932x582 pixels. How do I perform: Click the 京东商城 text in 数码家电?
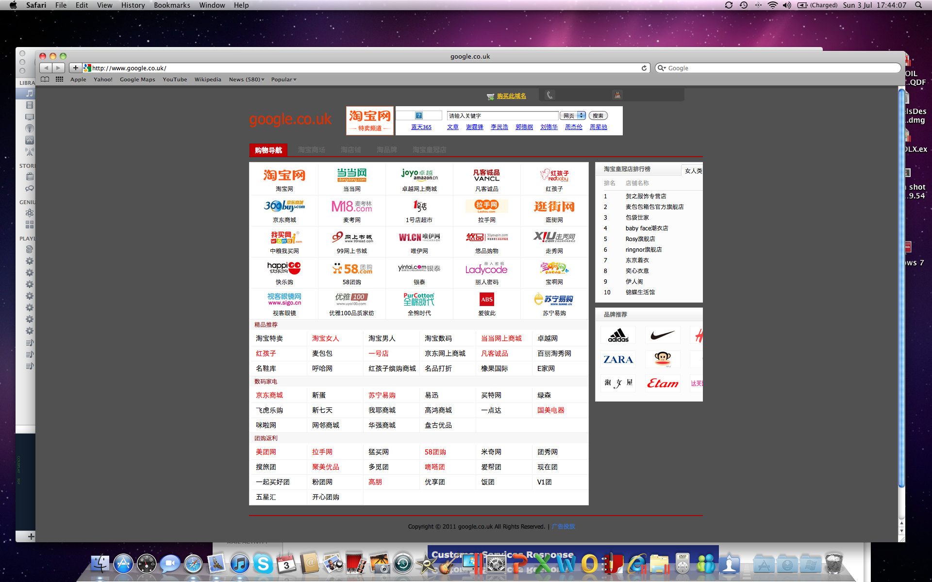[269, 395]
